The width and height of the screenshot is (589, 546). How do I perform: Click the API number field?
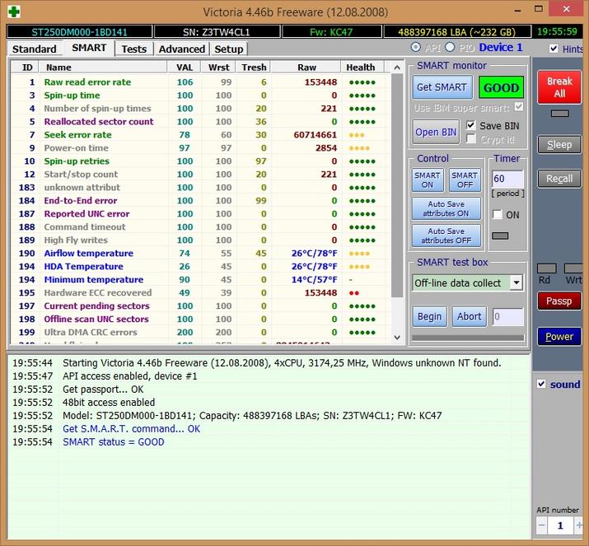[x=560, y=525]
